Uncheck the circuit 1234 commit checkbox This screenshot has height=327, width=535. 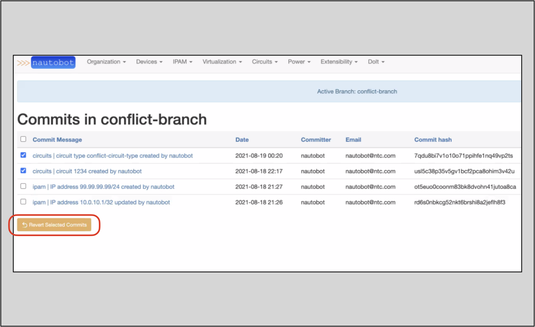(23, 171)
